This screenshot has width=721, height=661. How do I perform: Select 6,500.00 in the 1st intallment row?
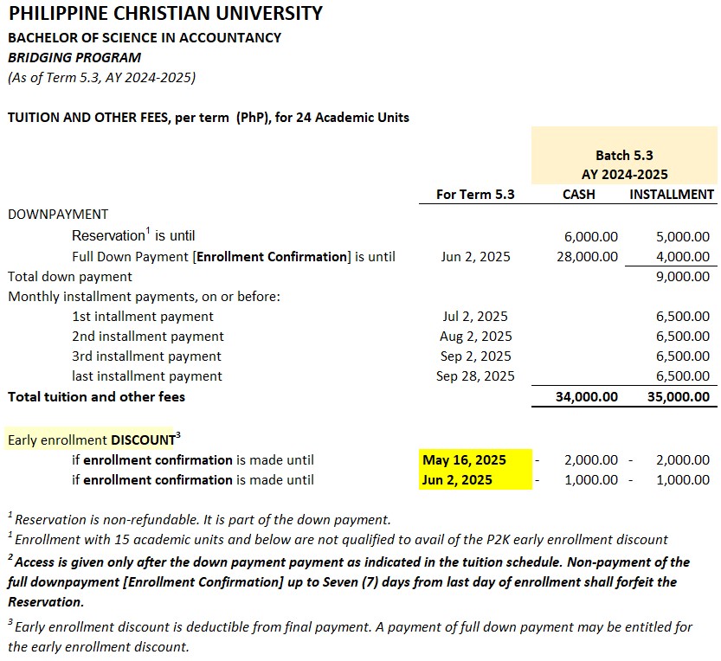click(682, 317)
